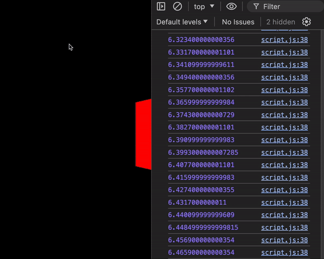Open script.js:38 link beside 6.427400000000355

(x=285, y=190)
